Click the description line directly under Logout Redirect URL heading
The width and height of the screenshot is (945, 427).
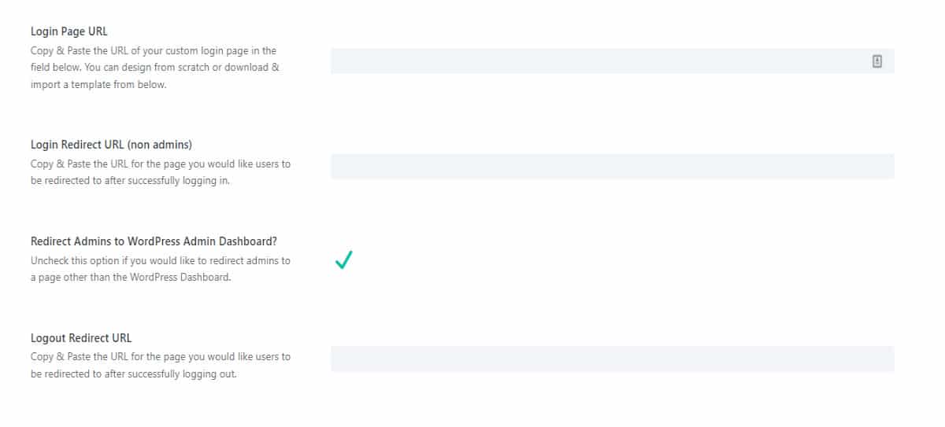click(x=161, y=356)
